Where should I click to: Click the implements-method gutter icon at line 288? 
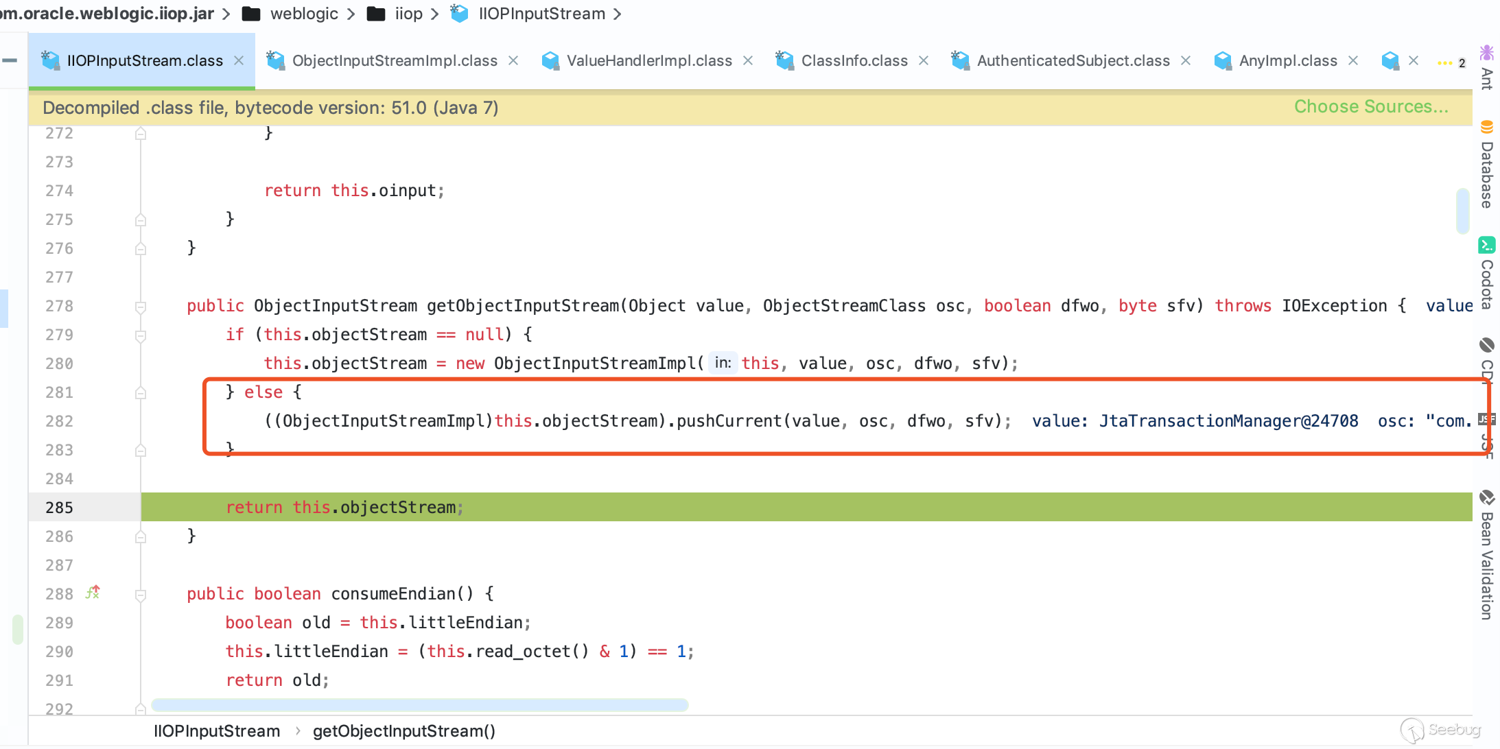click(93, 593)
